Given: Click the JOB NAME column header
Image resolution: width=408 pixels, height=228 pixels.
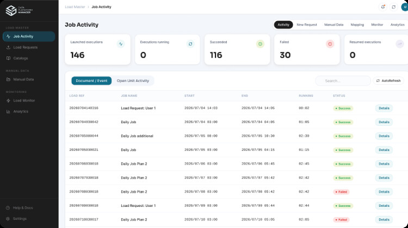Looking at the screenshot, I should pyautogui.click(x=129, y=96).
